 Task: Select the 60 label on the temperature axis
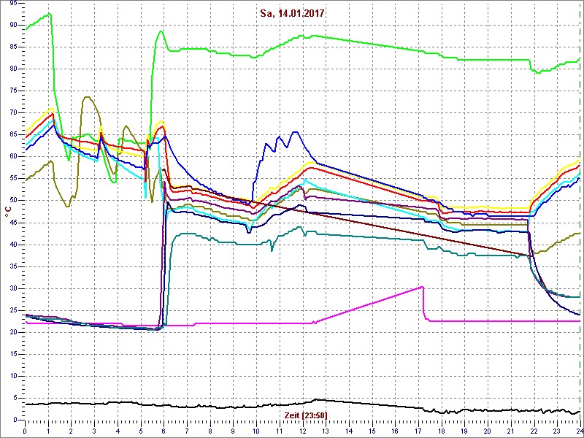(13, 157)
